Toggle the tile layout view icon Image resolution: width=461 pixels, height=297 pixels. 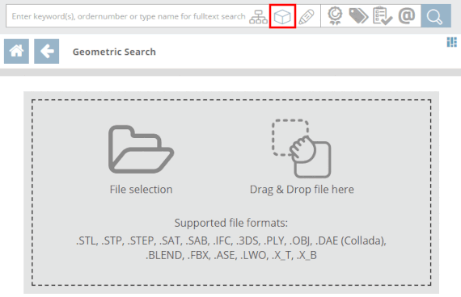coord(451,42)
